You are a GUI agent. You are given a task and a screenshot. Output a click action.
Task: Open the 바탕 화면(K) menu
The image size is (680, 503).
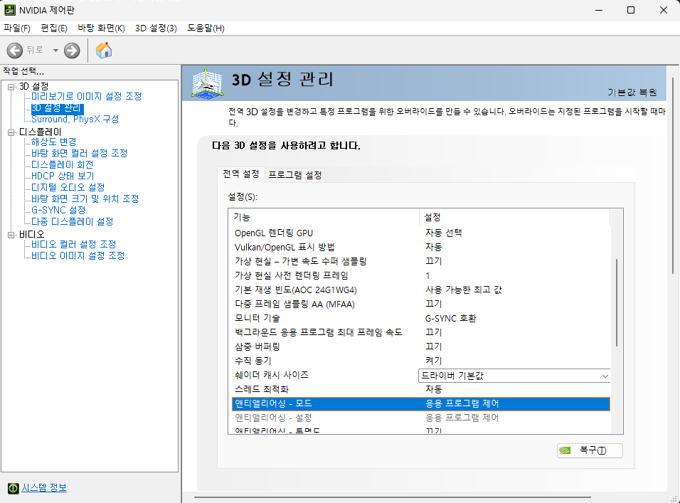pyautogui.click(x=101, y=28)
